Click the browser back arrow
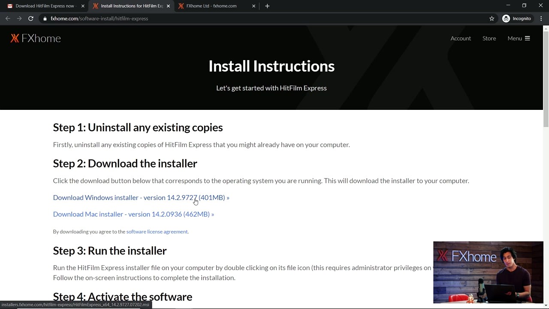Screen dimensions: 549x309 tap(8, 18)
